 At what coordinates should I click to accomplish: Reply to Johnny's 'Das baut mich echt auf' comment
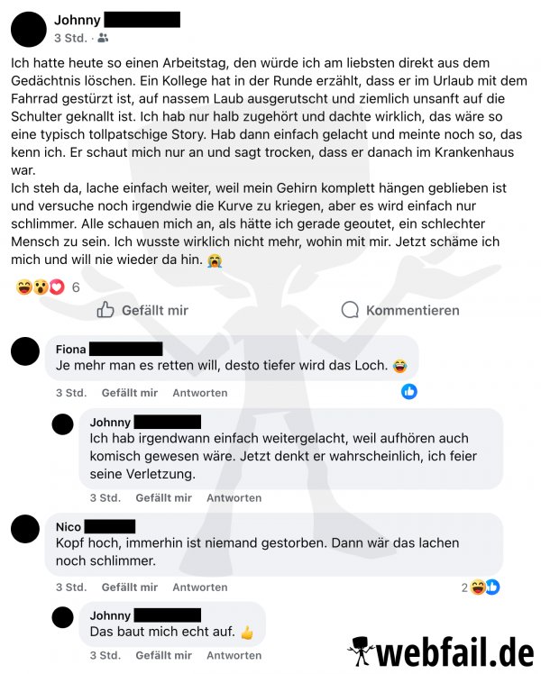tap(234, 655)
